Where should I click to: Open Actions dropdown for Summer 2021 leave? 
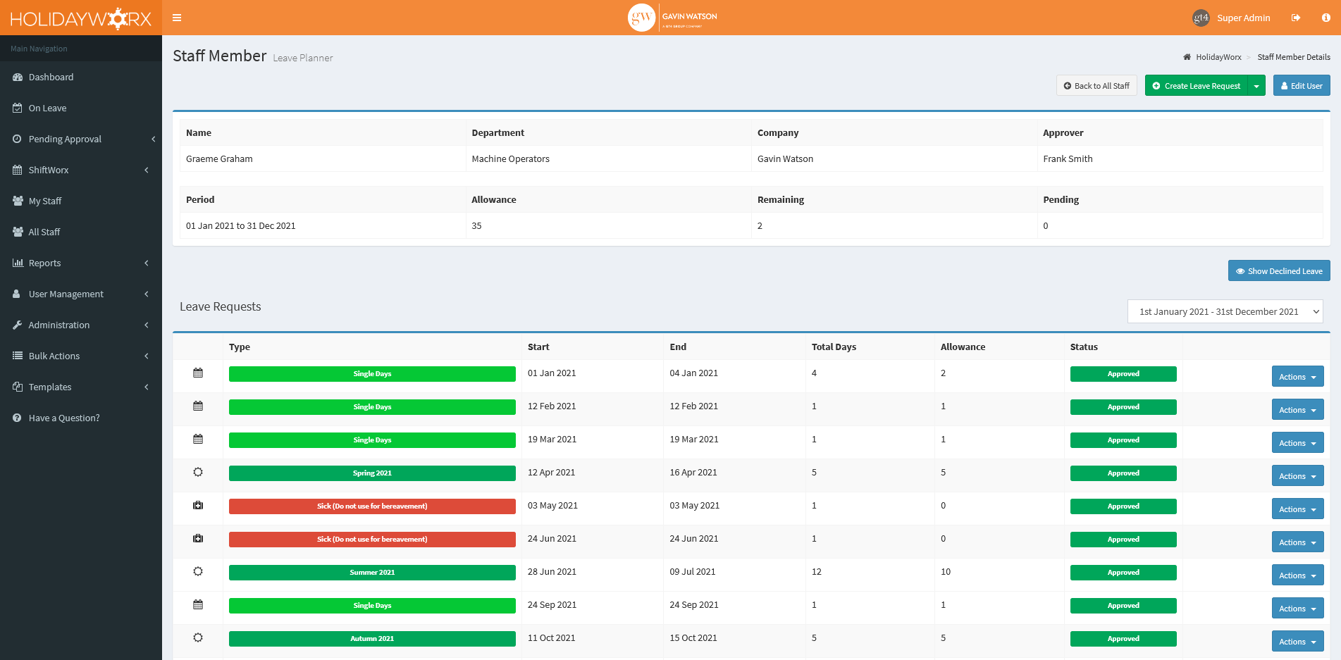tap(1297, 575)
